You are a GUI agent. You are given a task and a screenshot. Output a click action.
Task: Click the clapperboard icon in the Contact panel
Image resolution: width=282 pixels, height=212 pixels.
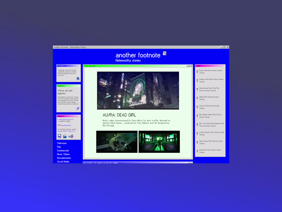pyautogui.click(x=65, y=136)
